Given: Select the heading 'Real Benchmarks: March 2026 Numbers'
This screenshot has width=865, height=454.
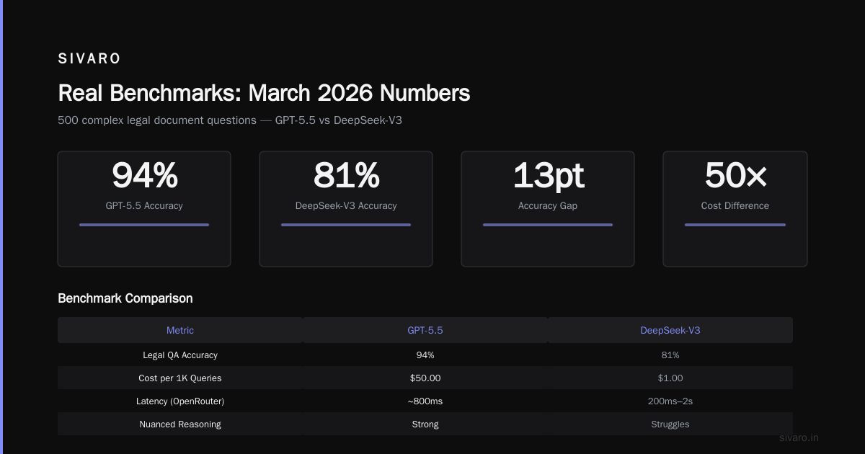Looking at the screenshot, I should coord(264,93).
